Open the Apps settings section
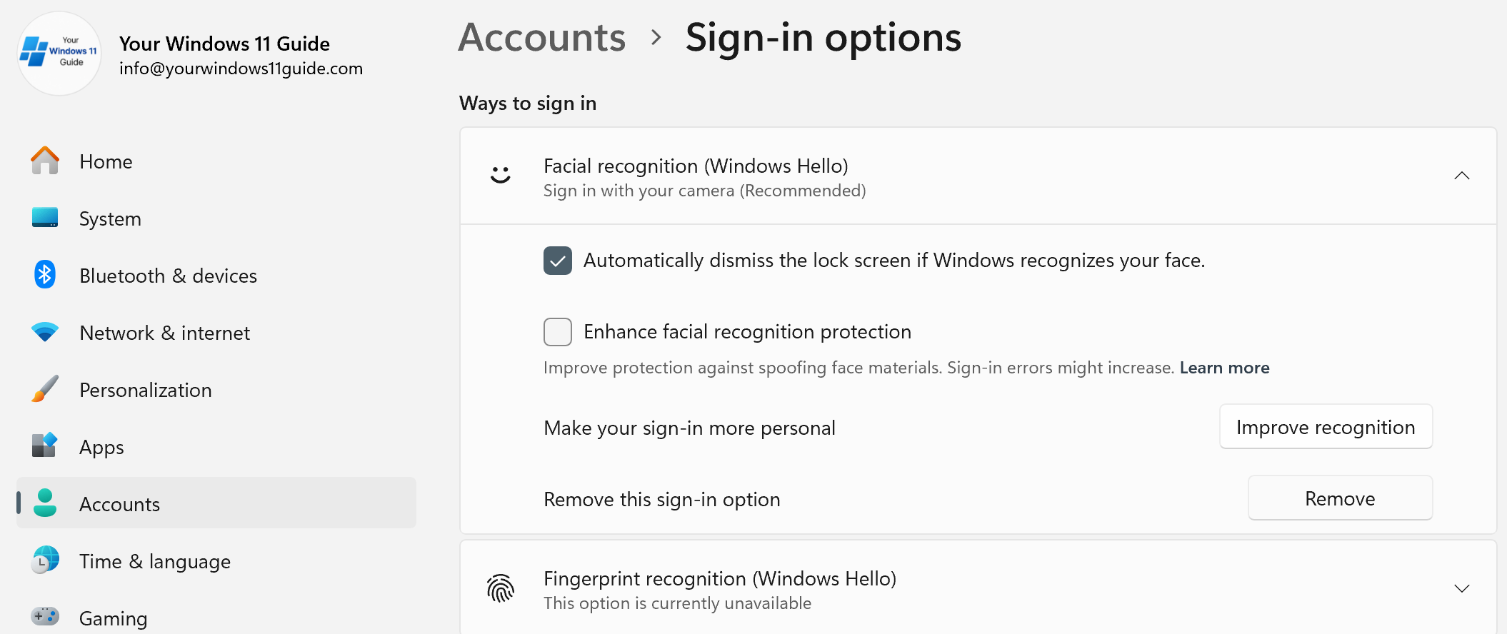The width and height of the screenshot is (1507, 634). (101, 447)
